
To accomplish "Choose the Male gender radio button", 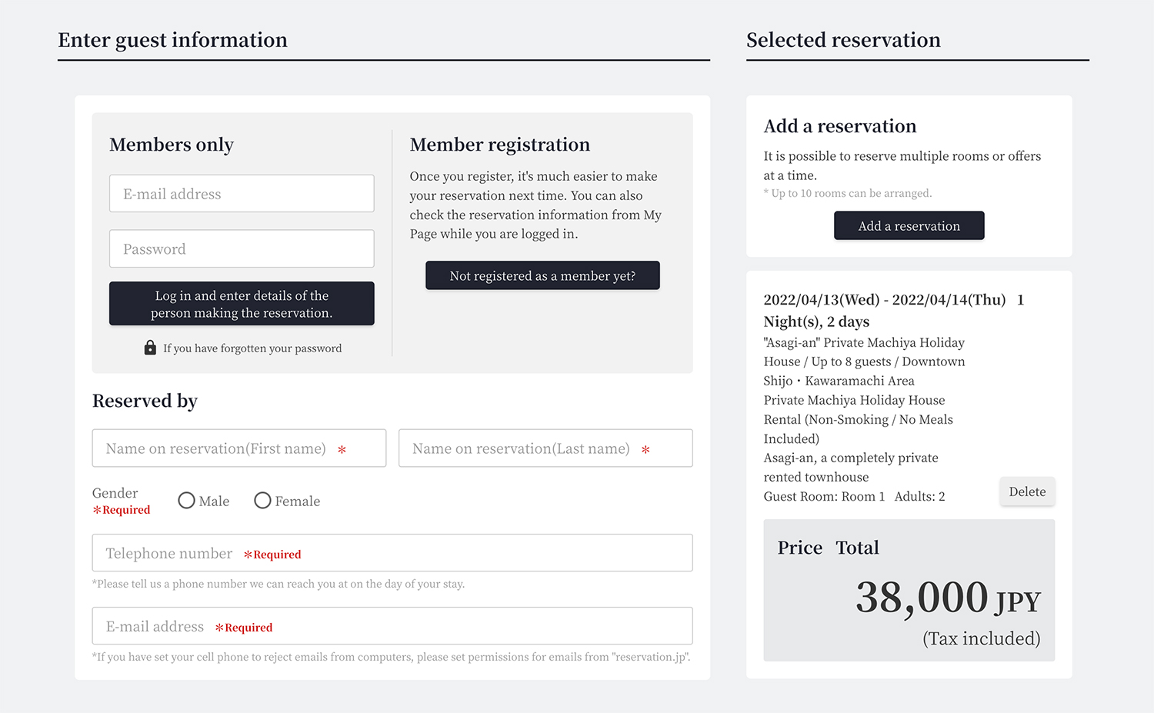I will click(x=186, y=501).
